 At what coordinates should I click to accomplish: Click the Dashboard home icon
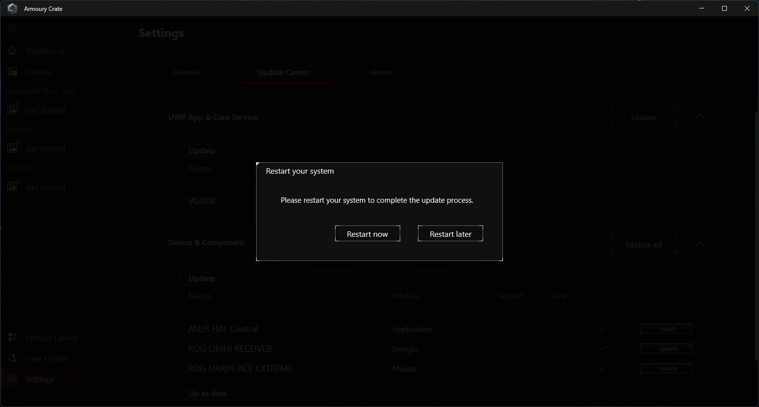(x=12, y=50)
